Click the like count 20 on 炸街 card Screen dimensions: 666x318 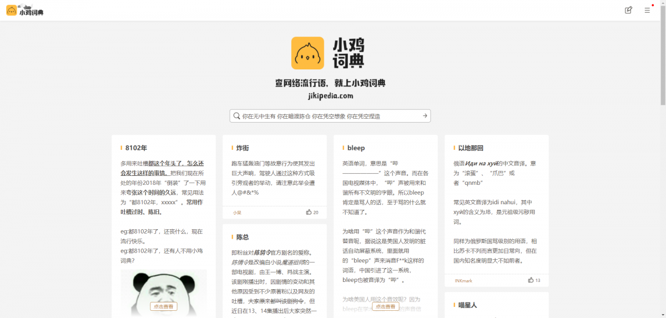pyautogui.click(x=316, y=213)
